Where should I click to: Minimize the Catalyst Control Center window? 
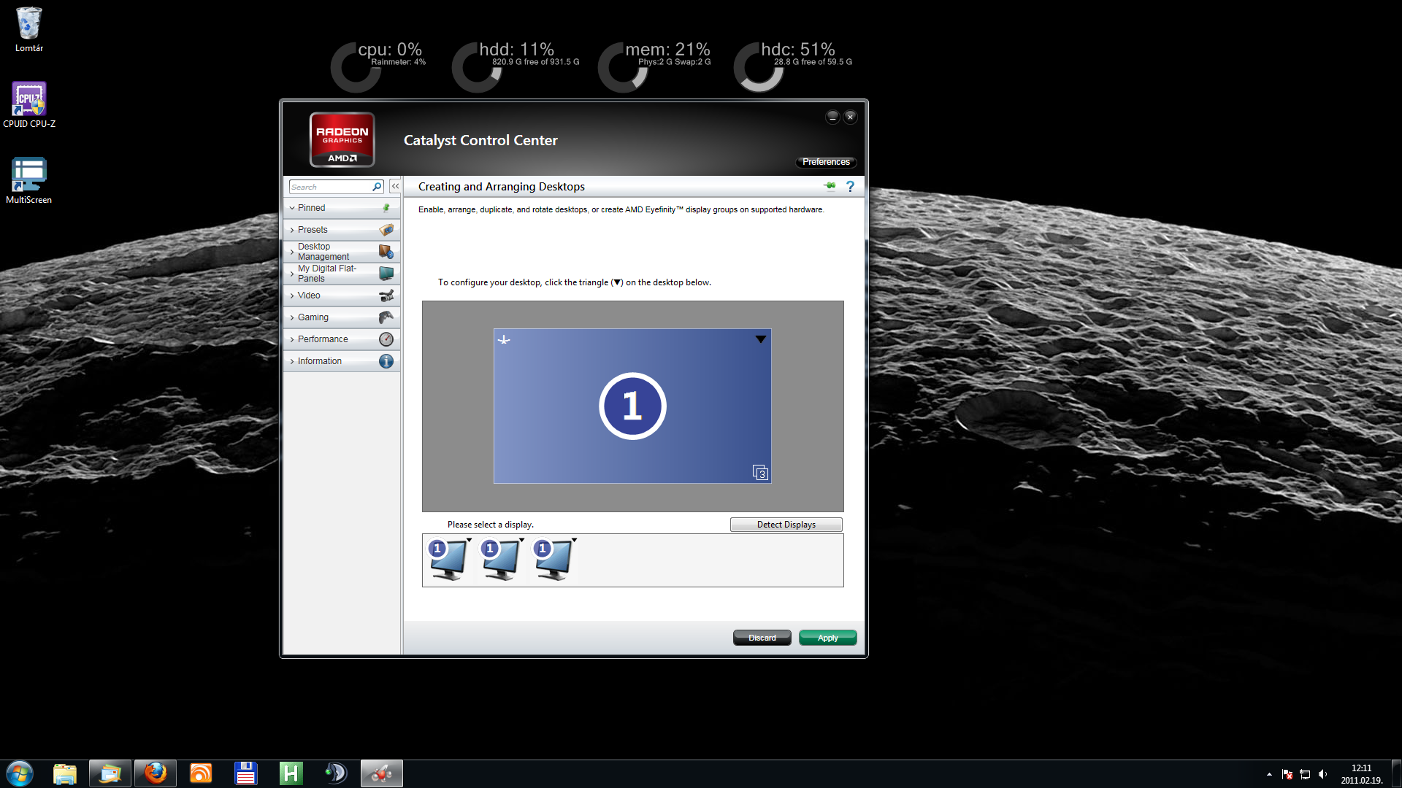(832, 117)
